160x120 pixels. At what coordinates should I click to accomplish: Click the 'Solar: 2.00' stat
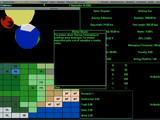point(87,110)
